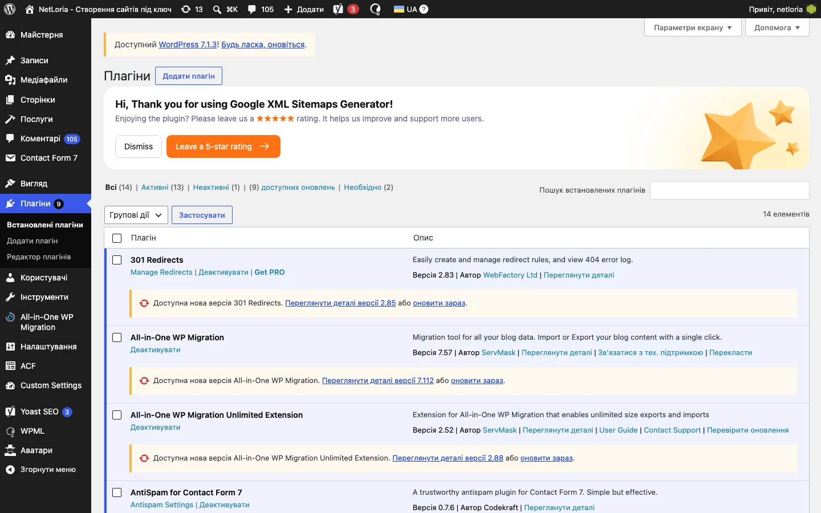This screenshot has width=821, height=513.
Task: Open the Налаштування settings icon
Action: [x=10, y=347]
